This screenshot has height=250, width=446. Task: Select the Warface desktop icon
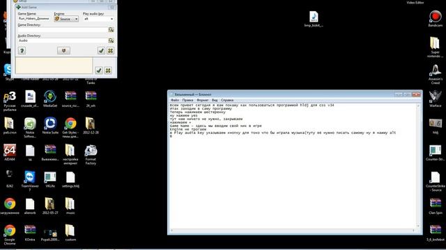[435, 99]
